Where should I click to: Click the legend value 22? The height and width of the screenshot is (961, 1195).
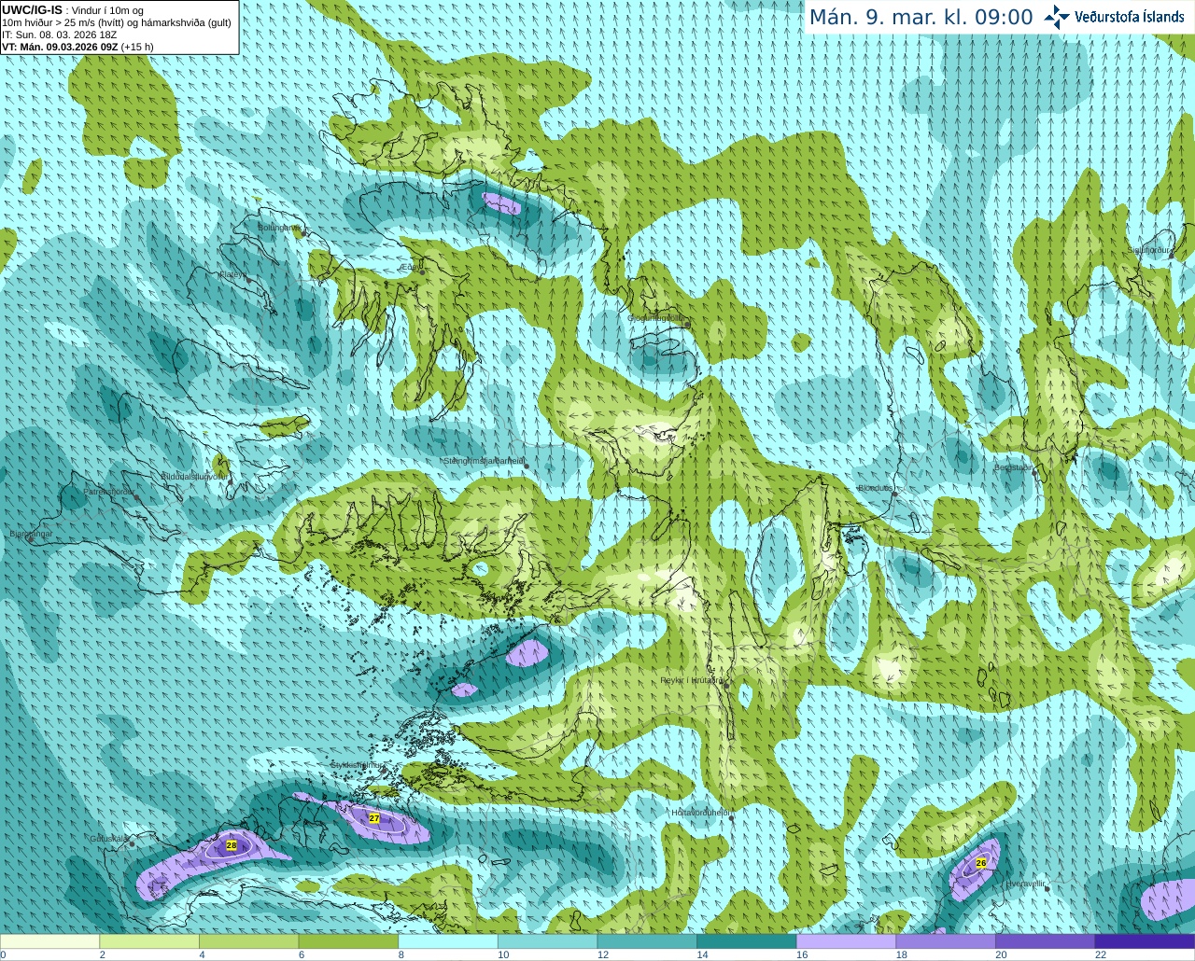[1101, 954]
